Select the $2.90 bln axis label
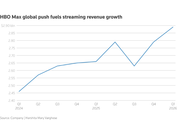Viewport: 177px width, 133px height. (x=8, y=26)
